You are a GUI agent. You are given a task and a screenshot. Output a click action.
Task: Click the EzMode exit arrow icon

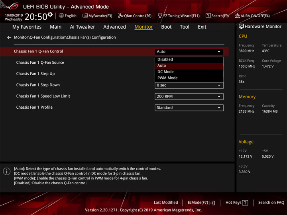(212, 203)
